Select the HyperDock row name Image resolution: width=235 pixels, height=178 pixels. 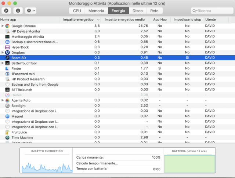click(x=20, y=47)
